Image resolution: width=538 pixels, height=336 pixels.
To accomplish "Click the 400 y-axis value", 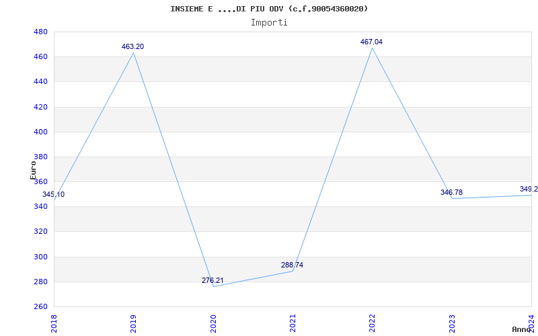I will [x=40, y=132].
